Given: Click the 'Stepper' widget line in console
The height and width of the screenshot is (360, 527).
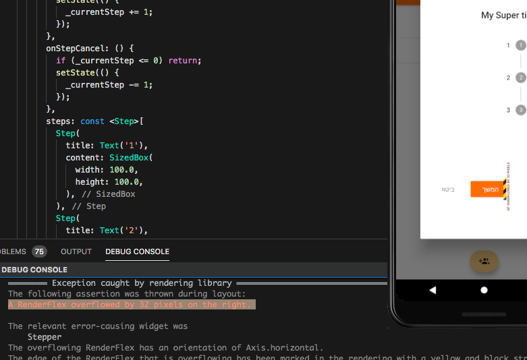Looking at the screenshot, I should tap(45, 337).
